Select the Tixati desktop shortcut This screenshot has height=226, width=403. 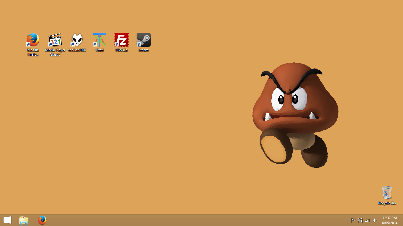(x=99, y=40)
